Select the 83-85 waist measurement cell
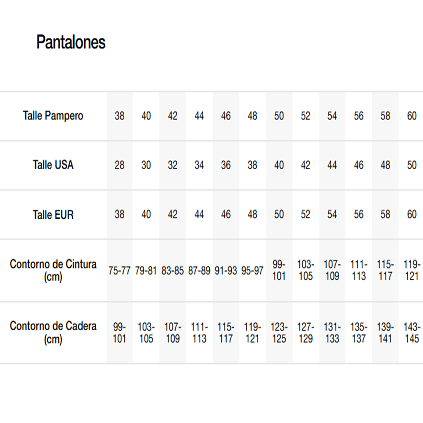The image size is (423, 423). (173, 271)
